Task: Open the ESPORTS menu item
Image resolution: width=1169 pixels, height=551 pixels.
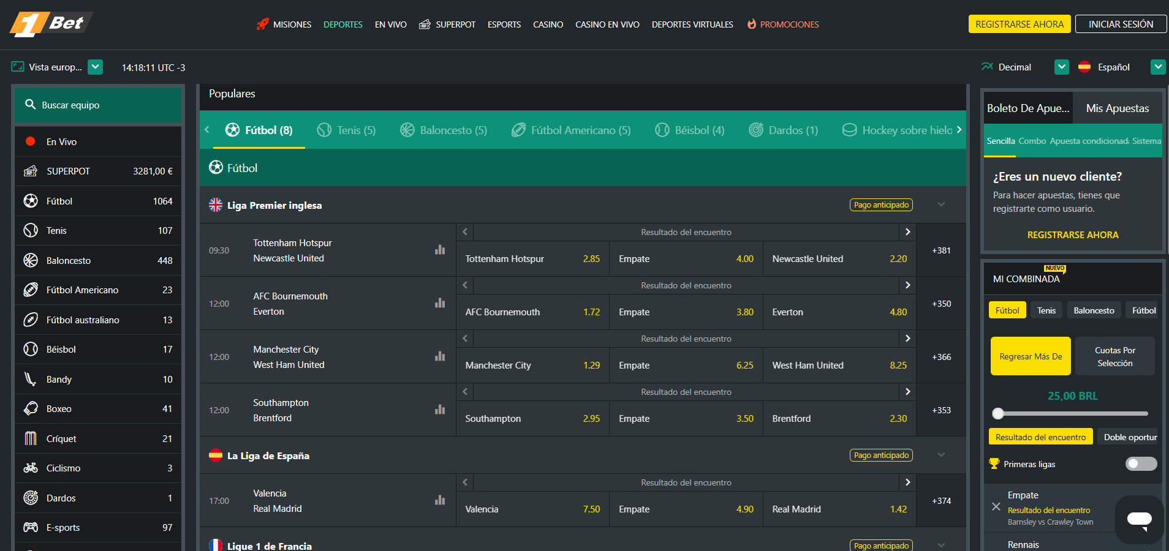Action: tap(504, 24)
